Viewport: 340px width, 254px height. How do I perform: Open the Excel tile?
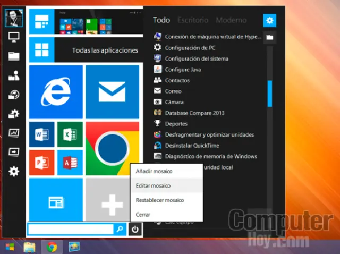tap(69, 134)
